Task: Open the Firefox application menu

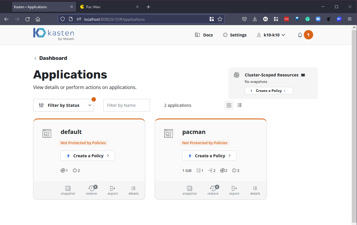Action: pos(350,19)
